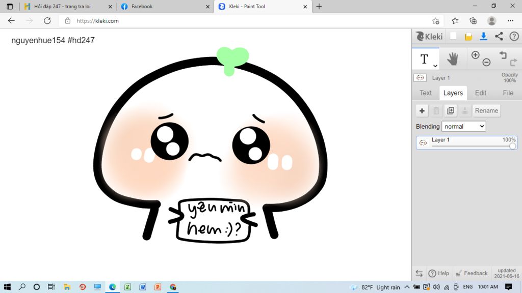The width and height of the screenshot is (522, 293).
Task: Open the volume control in system tray
Action: pos(436,287)
